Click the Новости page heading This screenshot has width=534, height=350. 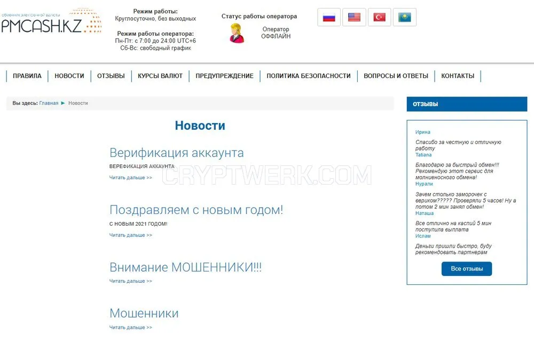click(200, 125)
